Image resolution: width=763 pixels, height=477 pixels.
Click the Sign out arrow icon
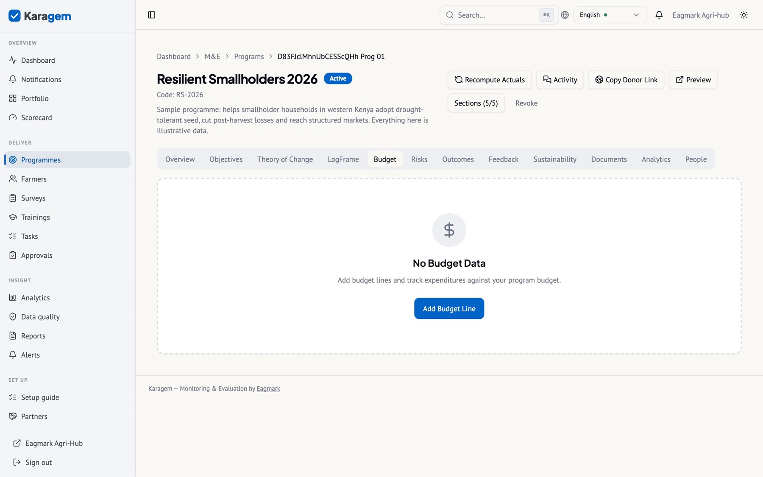tap(17, 462)
